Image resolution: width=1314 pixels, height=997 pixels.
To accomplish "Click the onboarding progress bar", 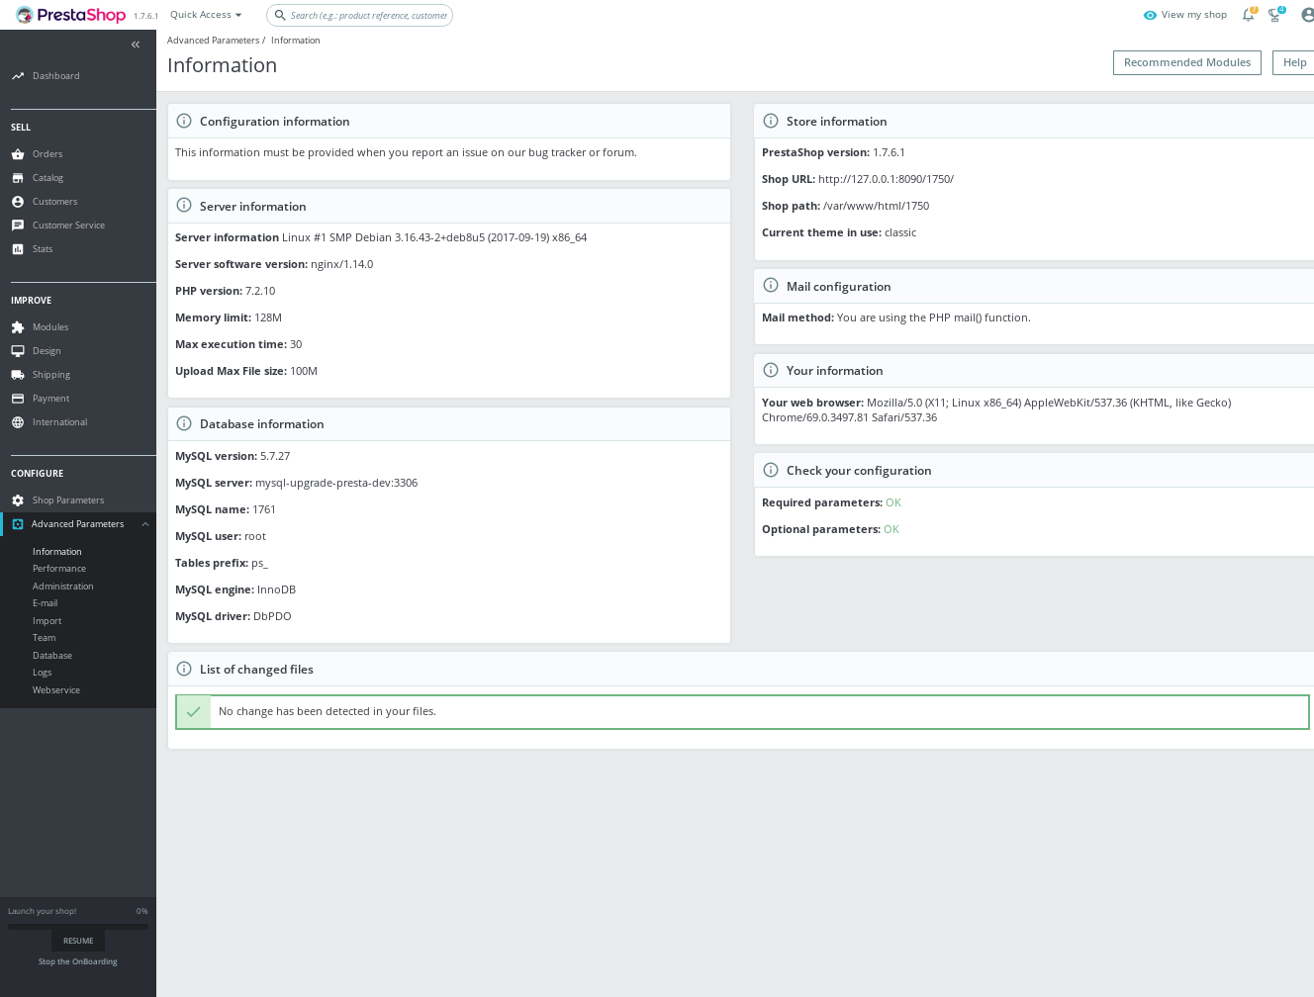I will pyautogui.click(x=78, y=927).
